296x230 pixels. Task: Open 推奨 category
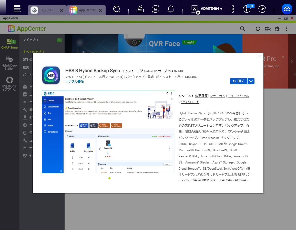point(26,67)
